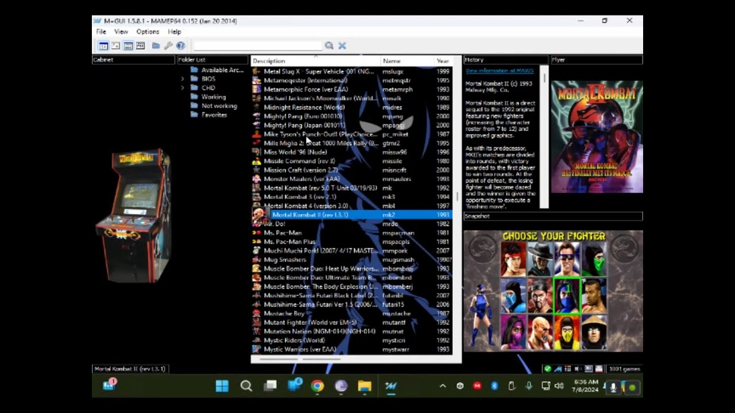Select Mortal Kombat 3 (rev 2.1)

tap(351, 197)
